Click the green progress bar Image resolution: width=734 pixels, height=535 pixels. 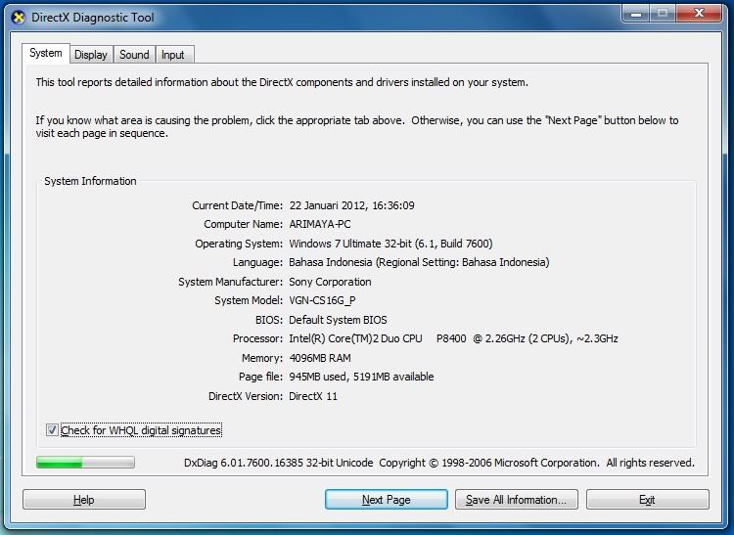pyautogui.click(x=85, y=463)
